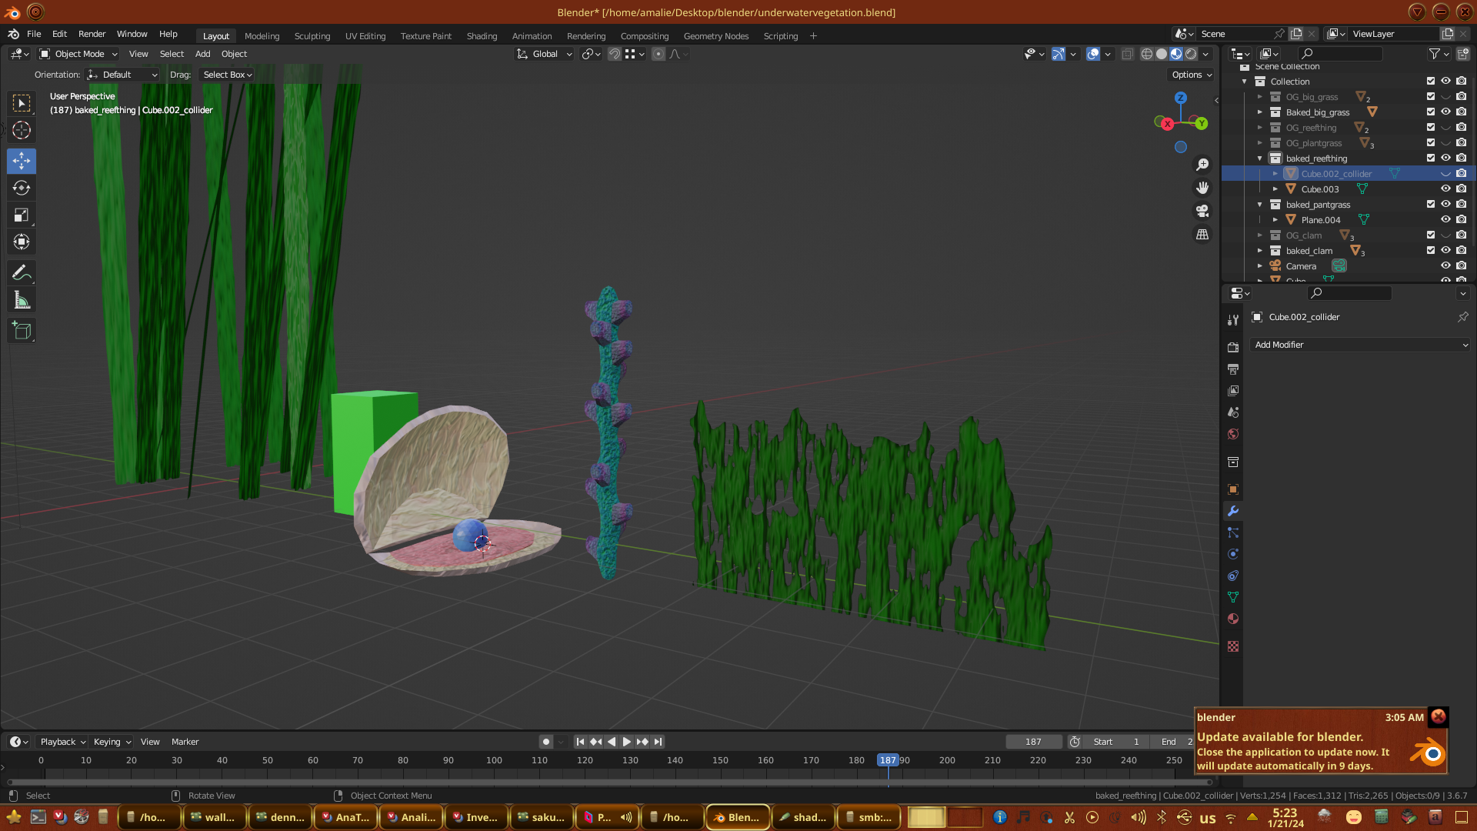
Task: Open the Object Mode dropdown
Action: pyautogui.click(x=78, y=54)
